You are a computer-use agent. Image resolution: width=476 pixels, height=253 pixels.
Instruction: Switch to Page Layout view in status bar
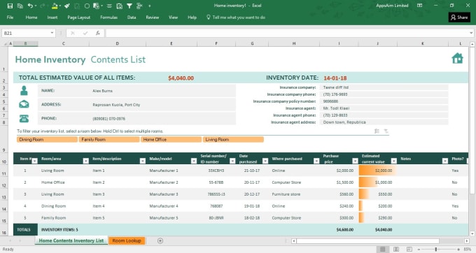point(396,249)
